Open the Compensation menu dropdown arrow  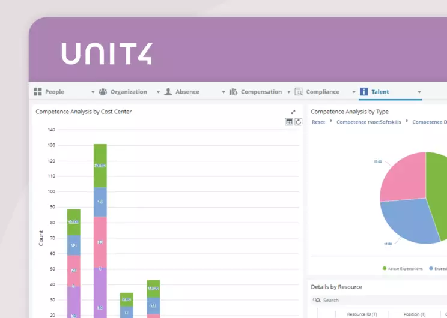pyautogui.click(x=288, y=92)
